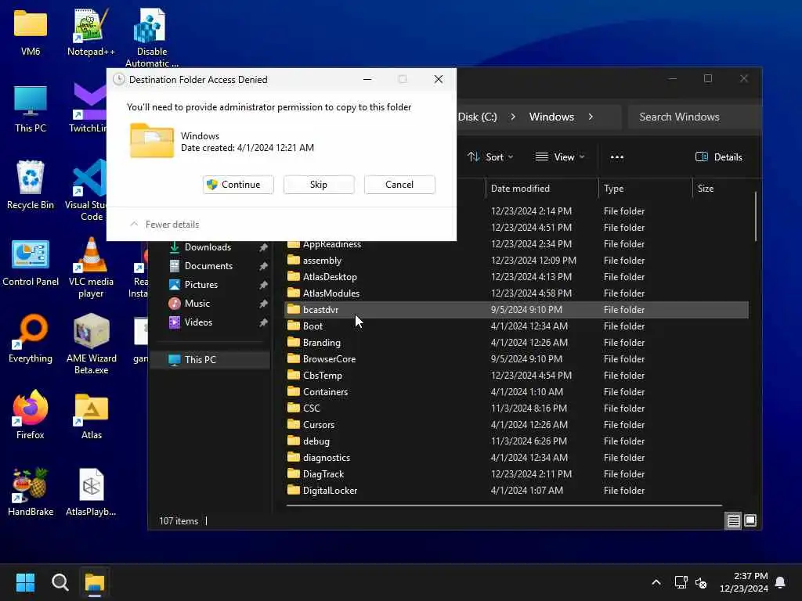The image size is (802, 601).
Task: Sort by Size column header
Action: (723, 189)
